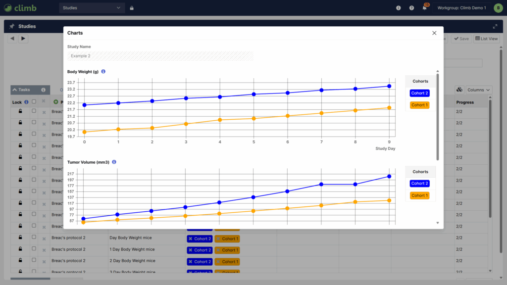Viewport: 507px width, 285px height.
Task: Toggle the lock on first task row
Action: pyautogui.click(x=20, y=111)
